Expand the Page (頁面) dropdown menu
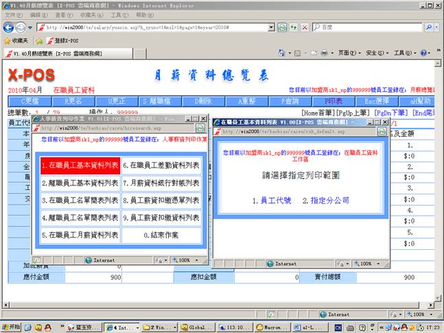Screen dimensions: 444x333 [x=349, y=53]
